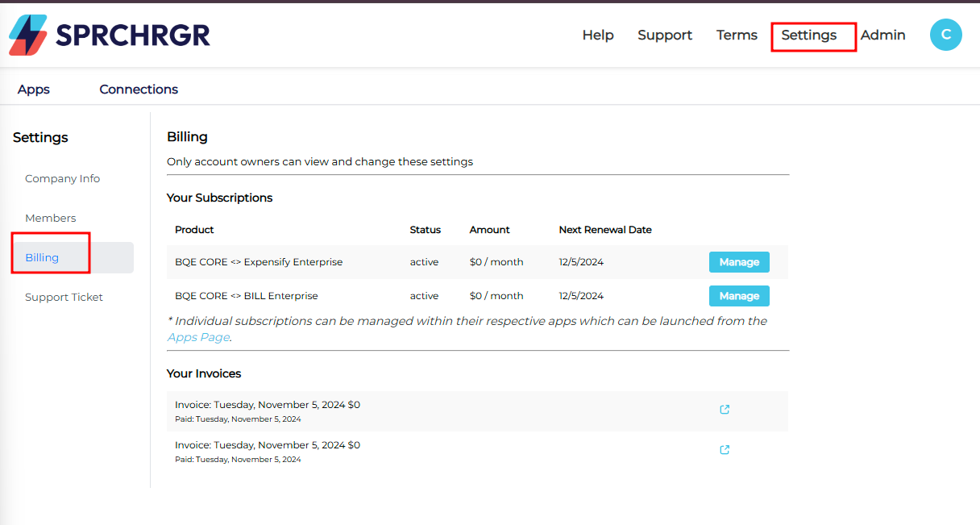Click the Settings sidebar heading
This screenshot has height=525, width=980.
click(x=40, y=138)
